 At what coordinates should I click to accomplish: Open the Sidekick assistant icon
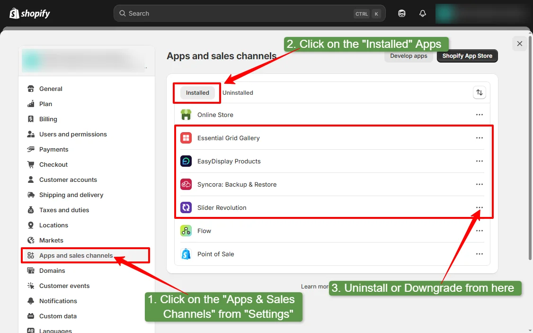click(x=402, y=14)
